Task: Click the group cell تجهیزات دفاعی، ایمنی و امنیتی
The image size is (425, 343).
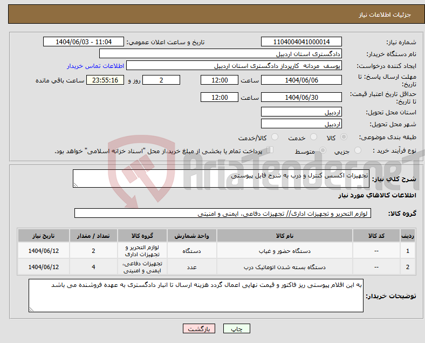Action: pyautogui.click(x=142, y=267)
